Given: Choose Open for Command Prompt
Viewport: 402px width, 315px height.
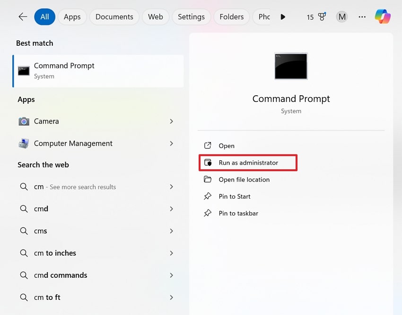Looking at the screenshot, I should [291, 146].
